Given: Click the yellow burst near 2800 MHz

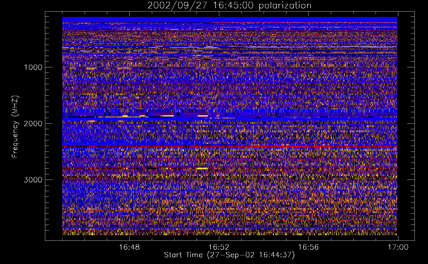Looking at the screenshot, I should [202, 168].
